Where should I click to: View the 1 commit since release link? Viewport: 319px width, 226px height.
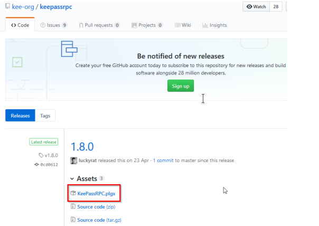coord(164,160)
